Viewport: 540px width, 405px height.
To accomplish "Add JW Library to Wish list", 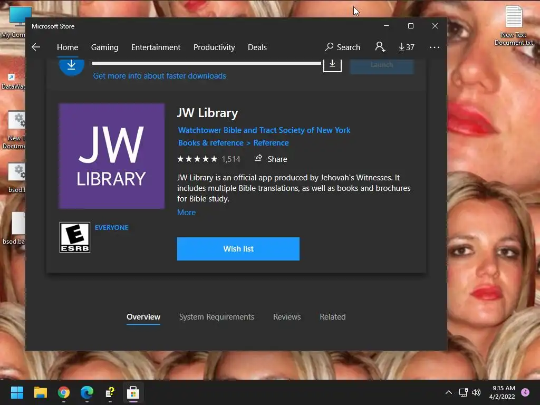I will click(238, 249).
